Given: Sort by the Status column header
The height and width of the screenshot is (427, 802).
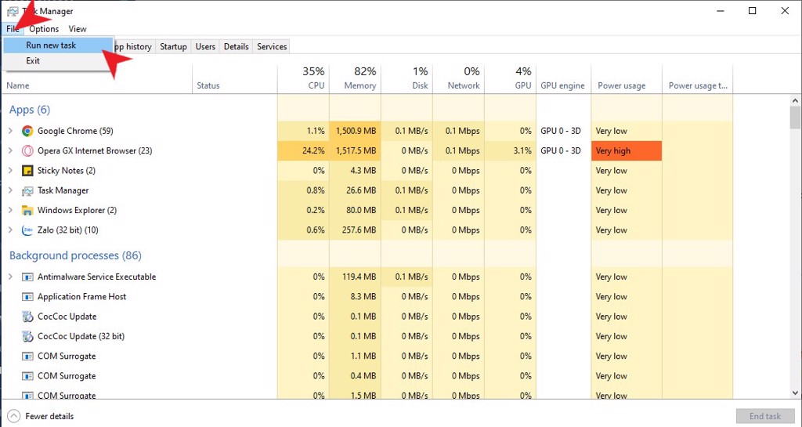Looking at the screenshot, I should pyautogui.click(x=235, y=79).
